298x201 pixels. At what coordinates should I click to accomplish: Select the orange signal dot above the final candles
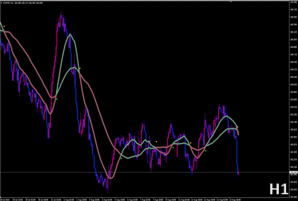(x=237, y=127)
